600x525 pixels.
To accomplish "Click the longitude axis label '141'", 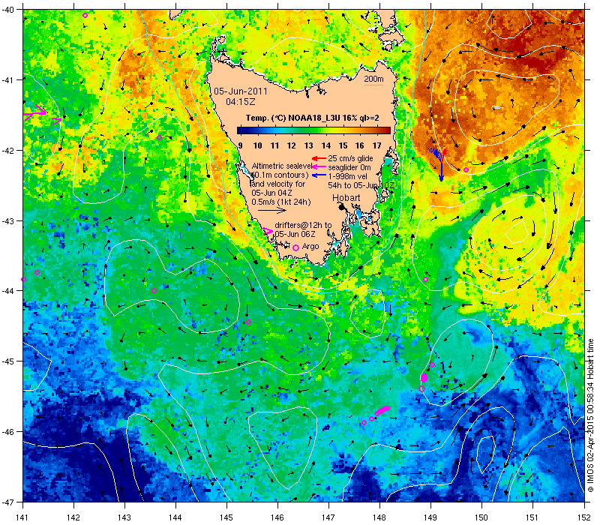I will point(22,517).
